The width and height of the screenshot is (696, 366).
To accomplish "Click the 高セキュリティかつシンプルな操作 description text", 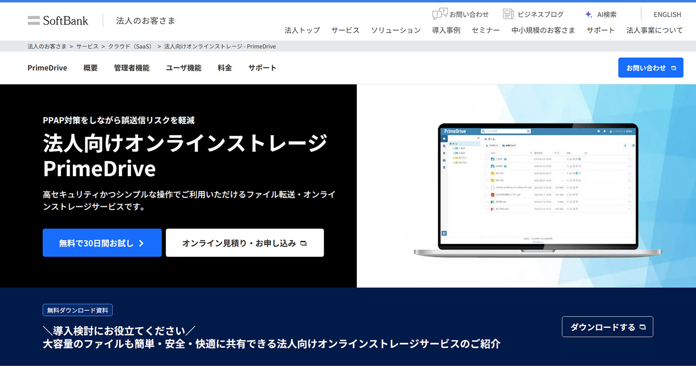I will pos(189,200).
